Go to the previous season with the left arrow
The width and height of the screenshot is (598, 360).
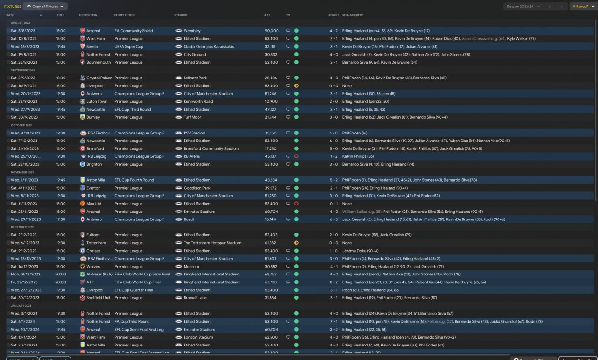click(550, 7)
